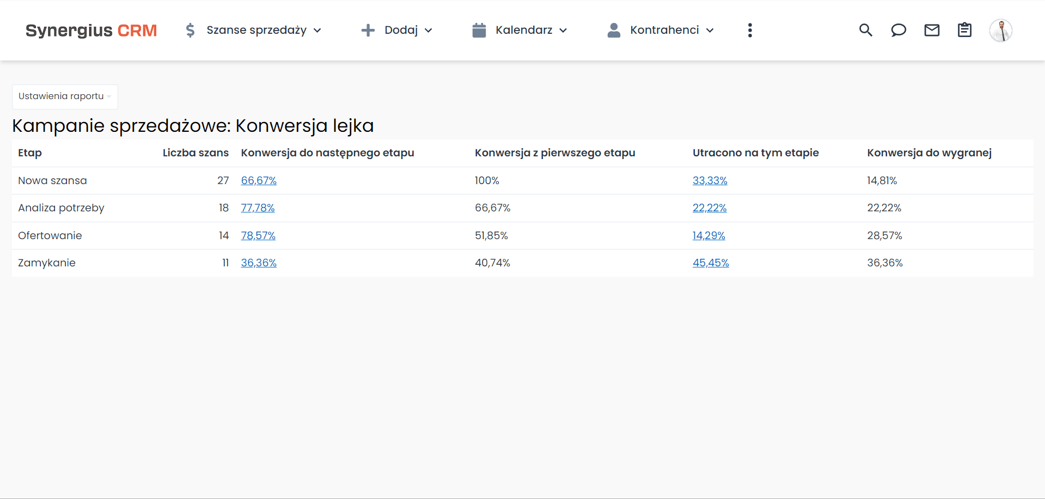The height and width of the screenshot is (499, 1045).
Task: Open the mail envelope icon
Action: [x=932, y=31]
